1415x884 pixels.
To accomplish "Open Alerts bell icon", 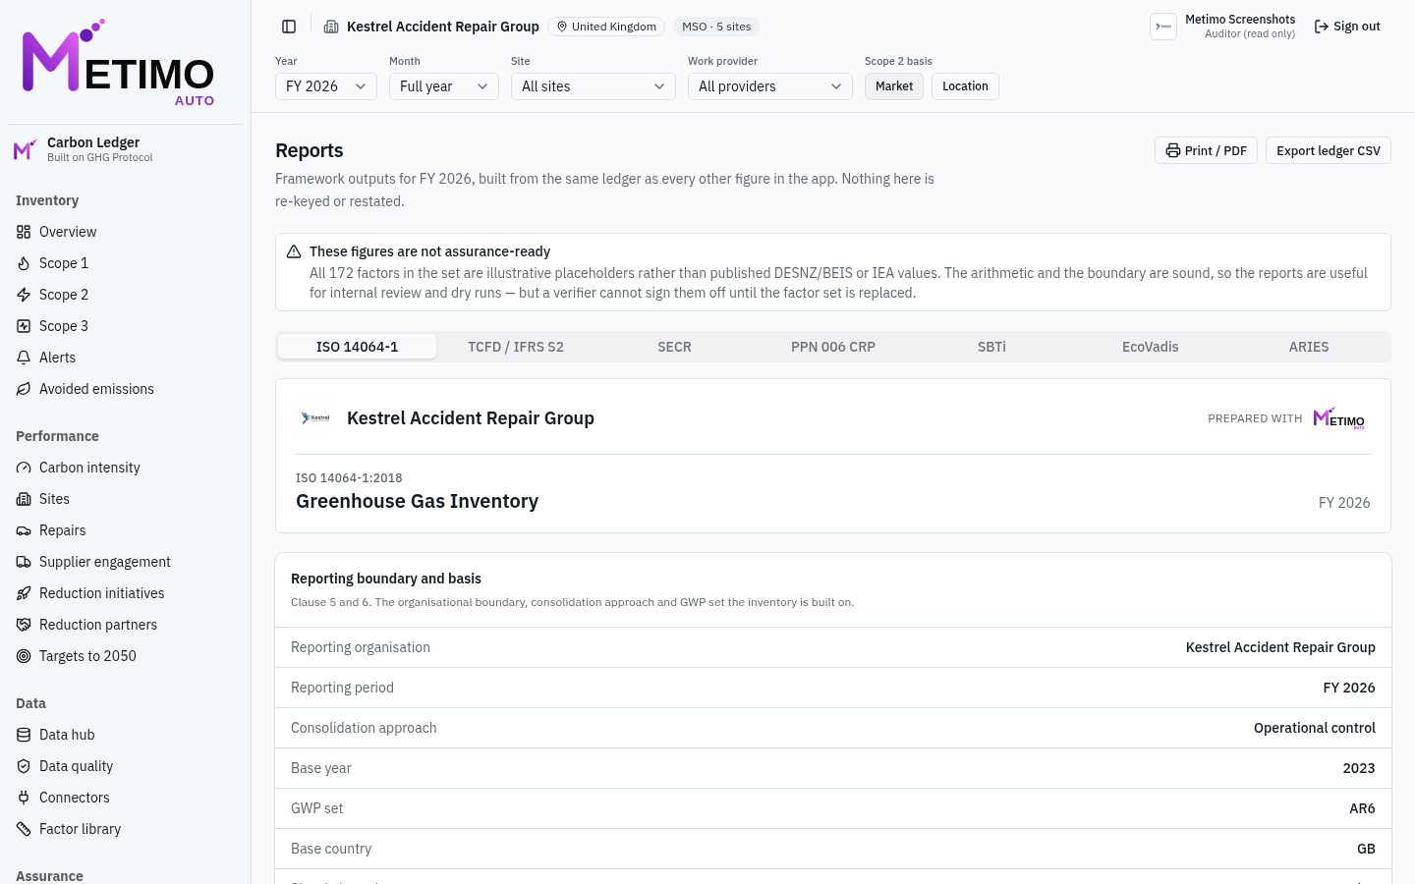I will click(x=24, y=358).
